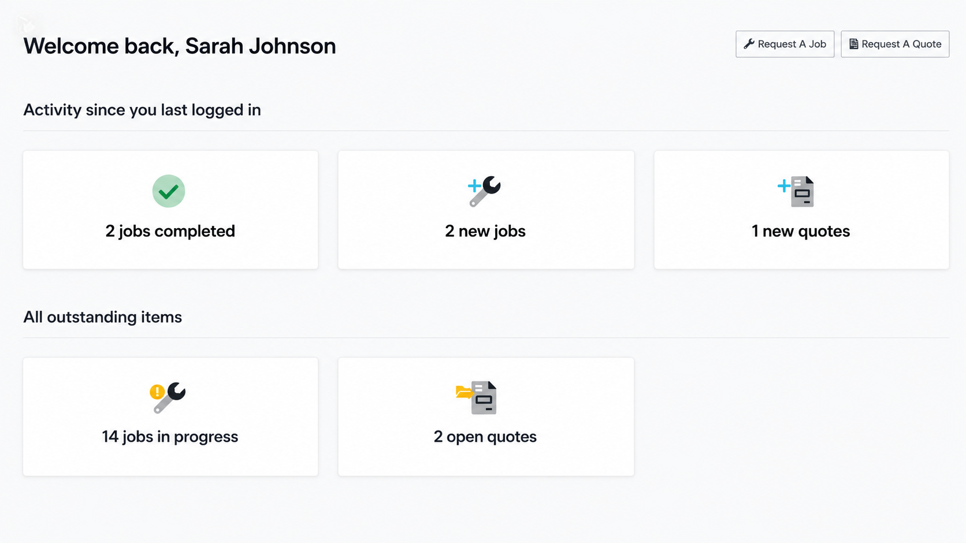Select the new jobs card background
Screen dimensions: 966x543
[486, 210]
